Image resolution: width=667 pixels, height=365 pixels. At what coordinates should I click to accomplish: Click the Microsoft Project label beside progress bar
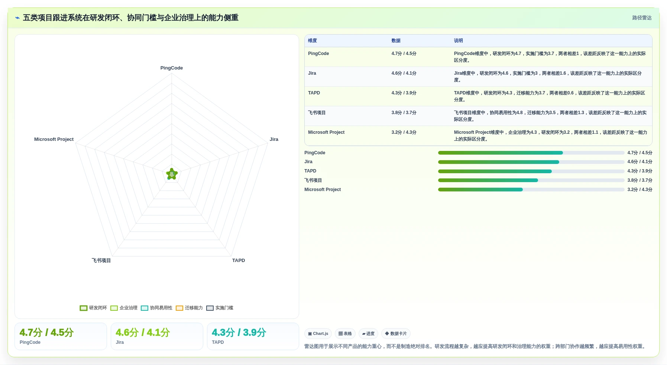point(323,190)
